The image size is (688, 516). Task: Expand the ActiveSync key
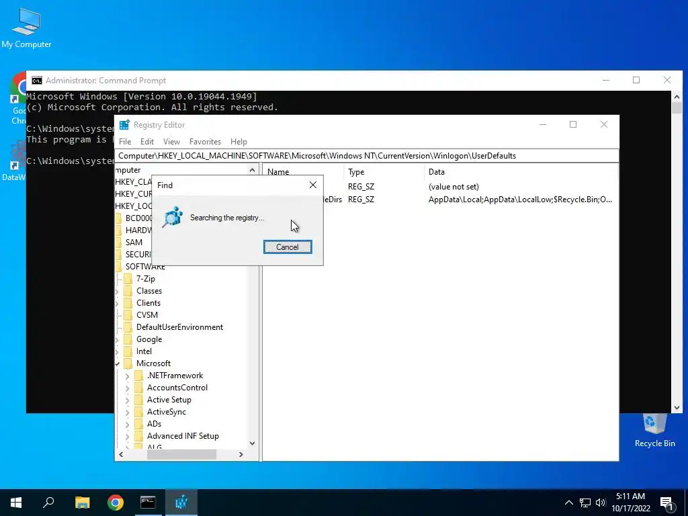point(127,412)
